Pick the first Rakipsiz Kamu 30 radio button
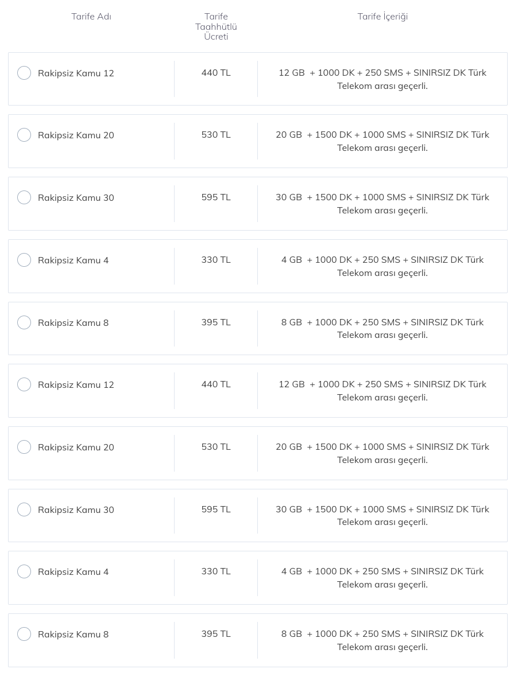Viewport: 514px width, 673px height. point(24,197)
